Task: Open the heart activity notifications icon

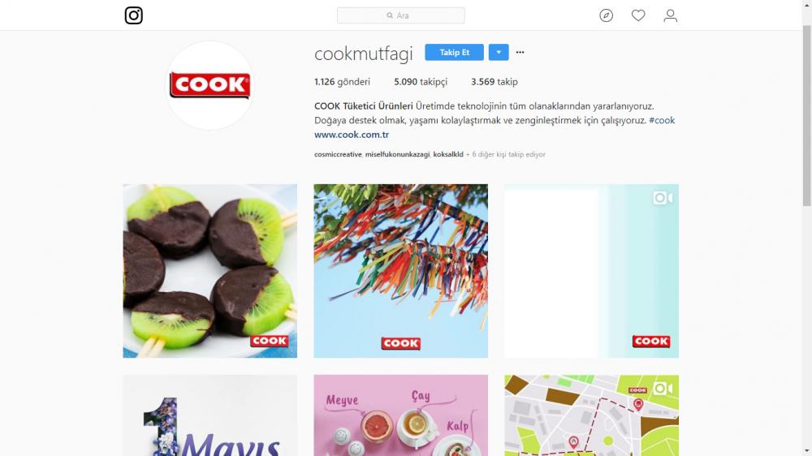Action: (638, 15)
